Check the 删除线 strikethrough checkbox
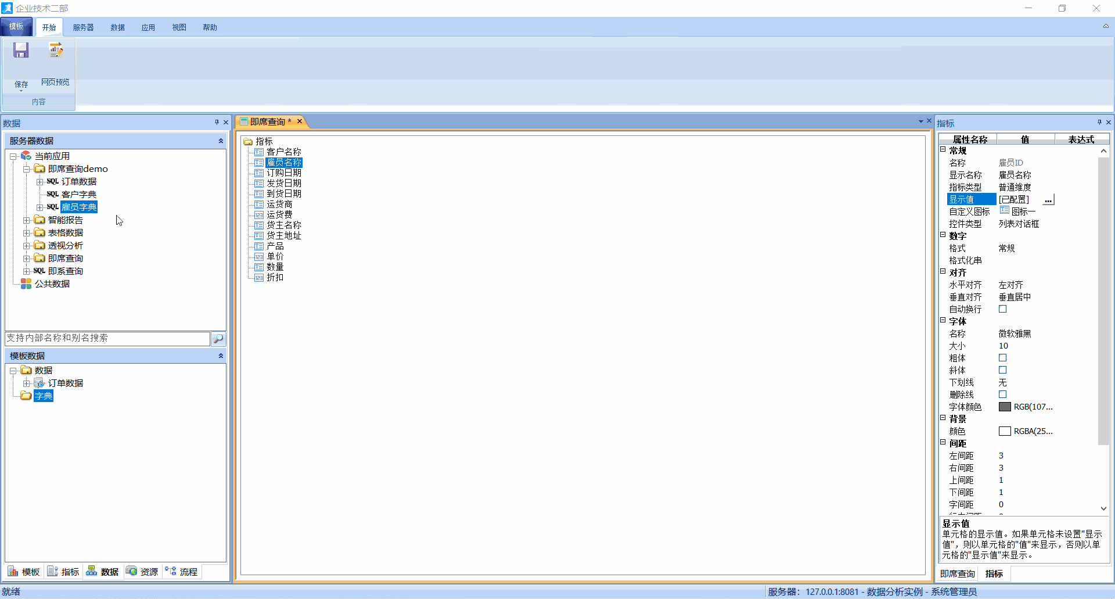This screenshot has height=599, width=1115. coord(1002,394)
